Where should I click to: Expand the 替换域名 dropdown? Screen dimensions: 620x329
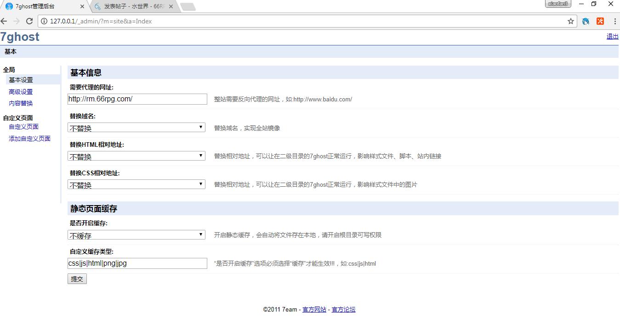137,128
